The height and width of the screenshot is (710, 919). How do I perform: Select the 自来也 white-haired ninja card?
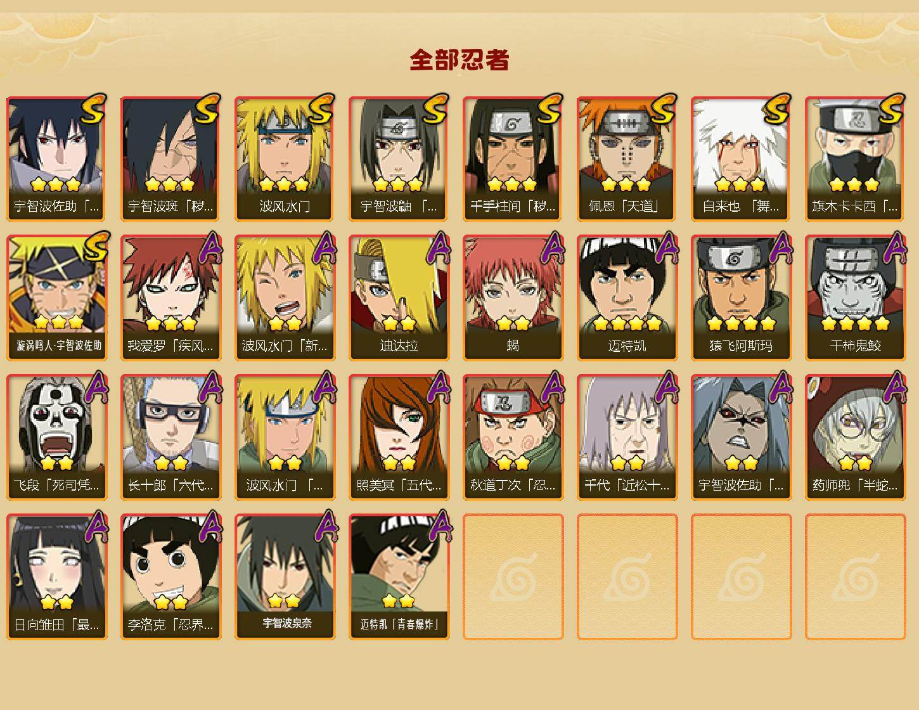tap(741, 158)
